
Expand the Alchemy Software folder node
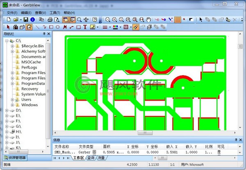(x=12, y=52)
